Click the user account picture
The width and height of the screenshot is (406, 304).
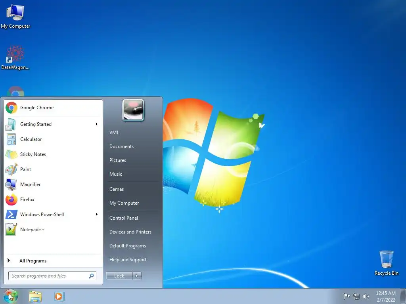pos(133,110)
